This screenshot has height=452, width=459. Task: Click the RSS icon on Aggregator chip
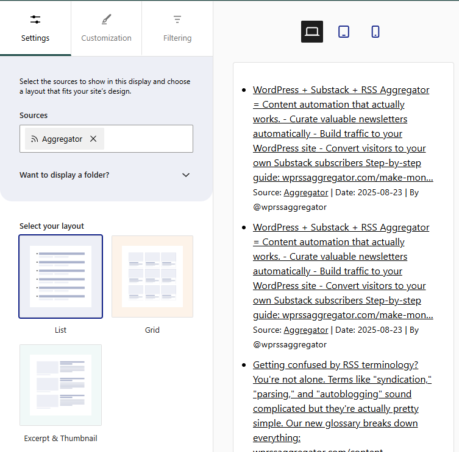[x=35, y=139]
